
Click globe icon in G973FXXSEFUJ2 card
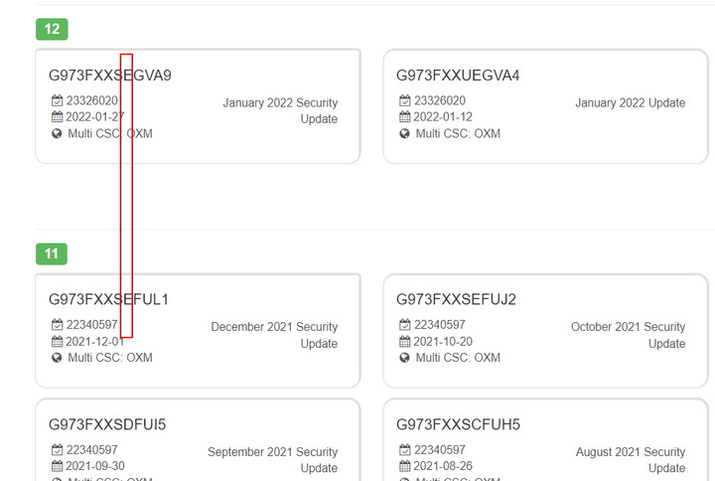pyautogui.click(x=404, y=358)
